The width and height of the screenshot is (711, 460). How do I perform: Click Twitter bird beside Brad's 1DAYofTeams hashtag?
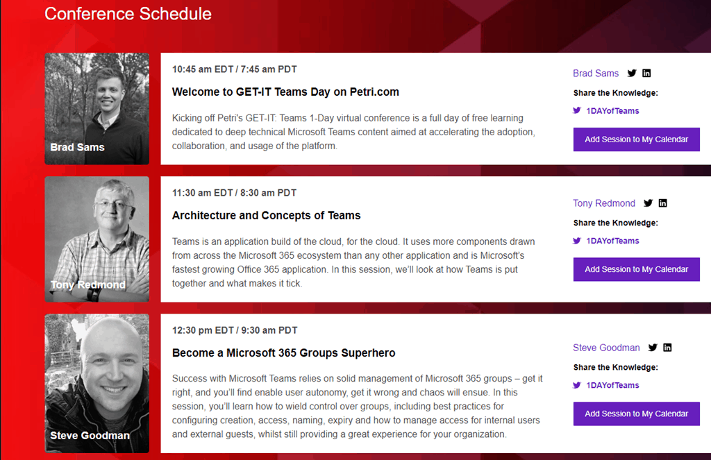point(577,110)
